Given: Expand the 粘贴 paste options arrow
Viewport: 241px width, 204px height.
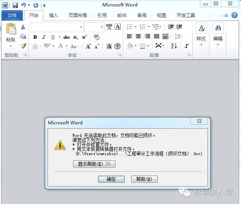Looking at the screenshot, I should (11, 46).
